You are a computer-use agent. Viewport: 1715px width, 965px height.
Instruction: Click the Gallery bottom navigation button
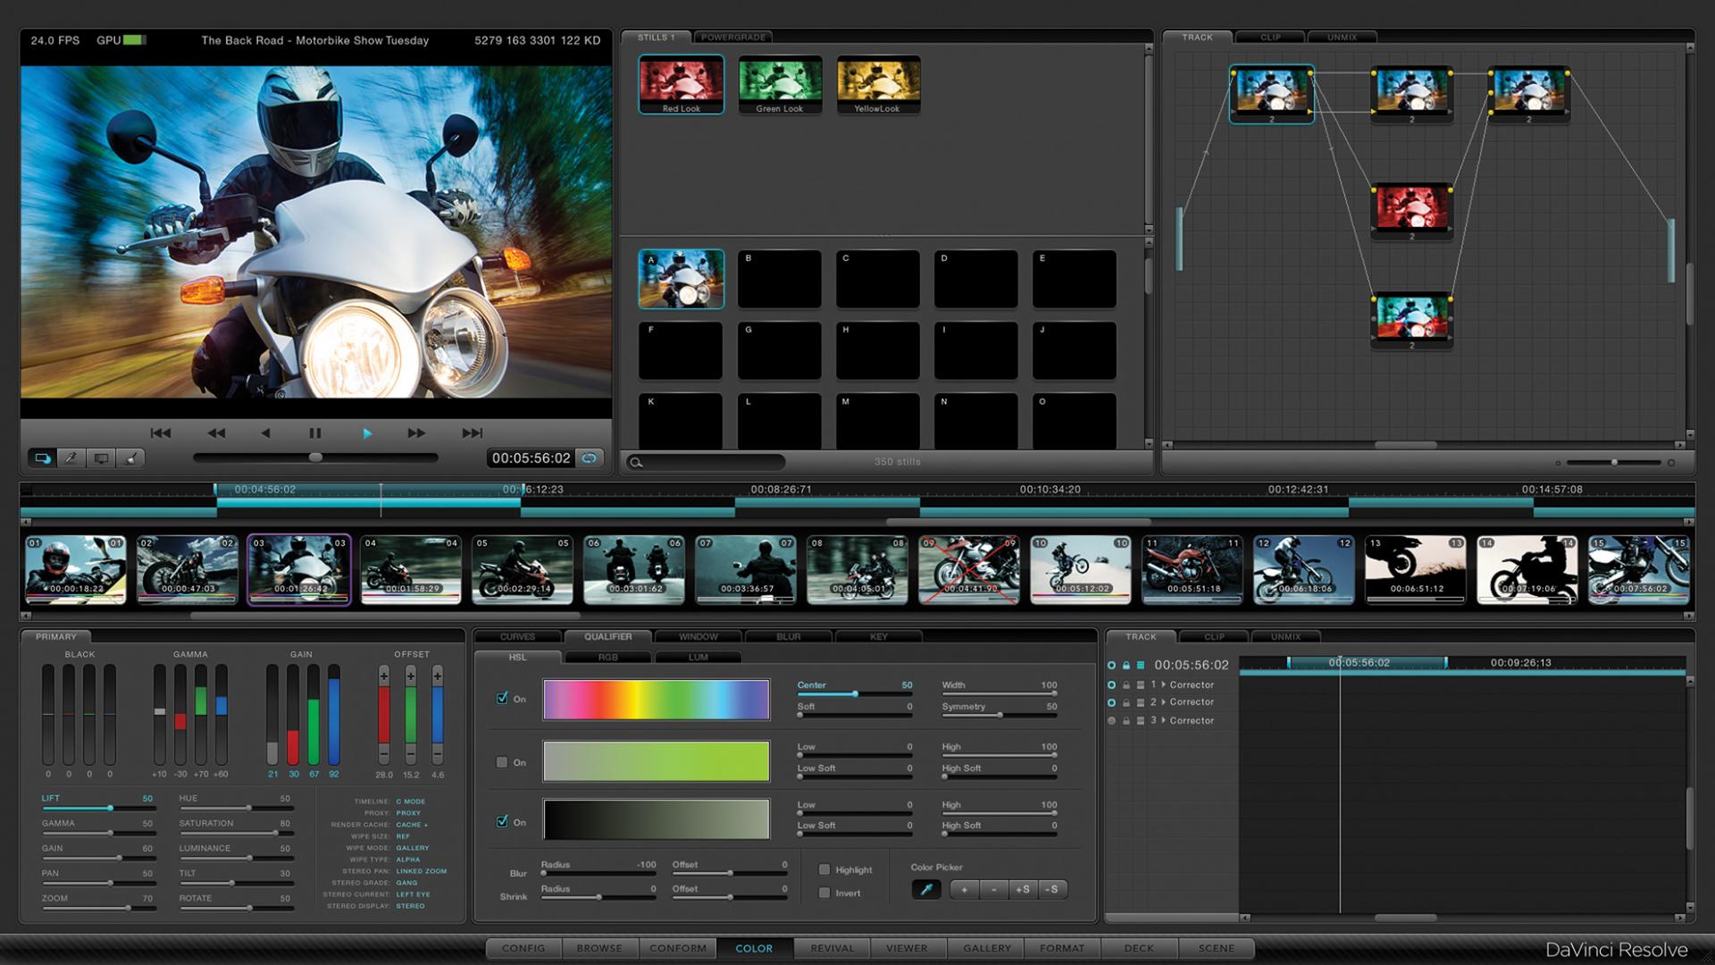click(986, 949)
